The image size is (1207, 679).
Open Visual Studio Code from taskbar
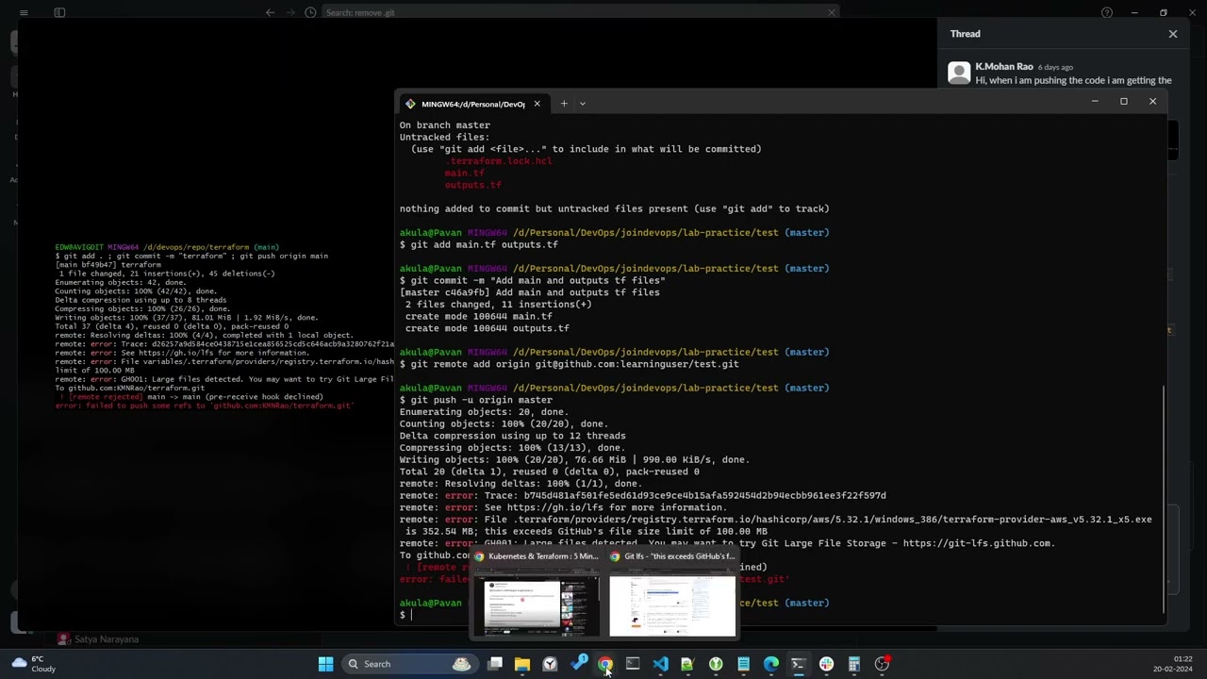(660, 664)
